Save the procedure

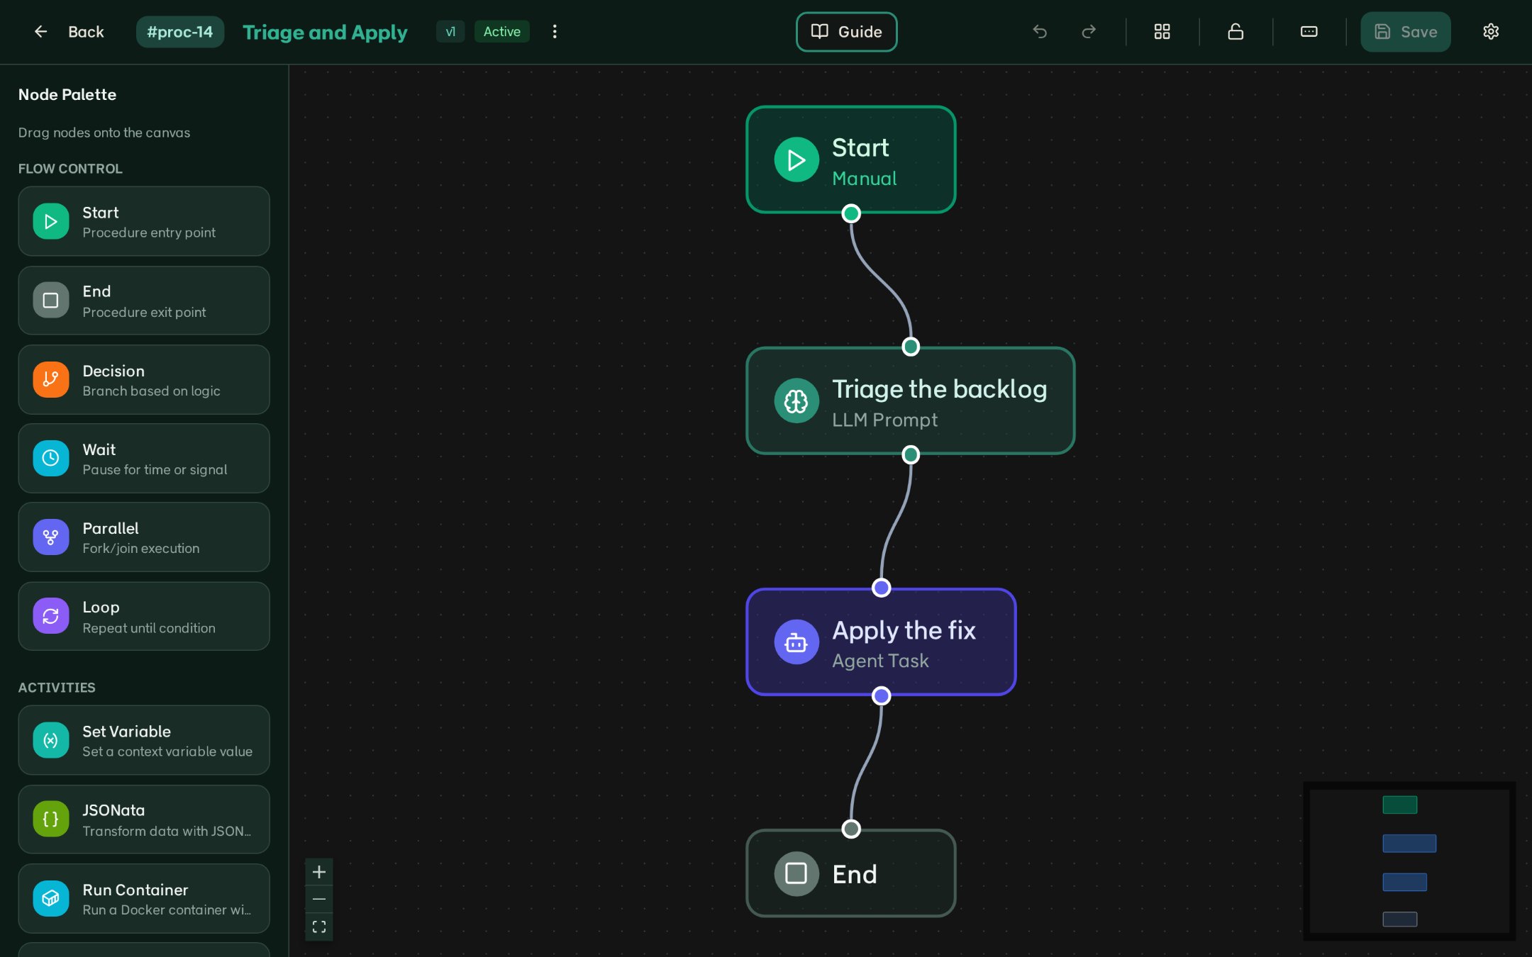tap(1405, 31)
